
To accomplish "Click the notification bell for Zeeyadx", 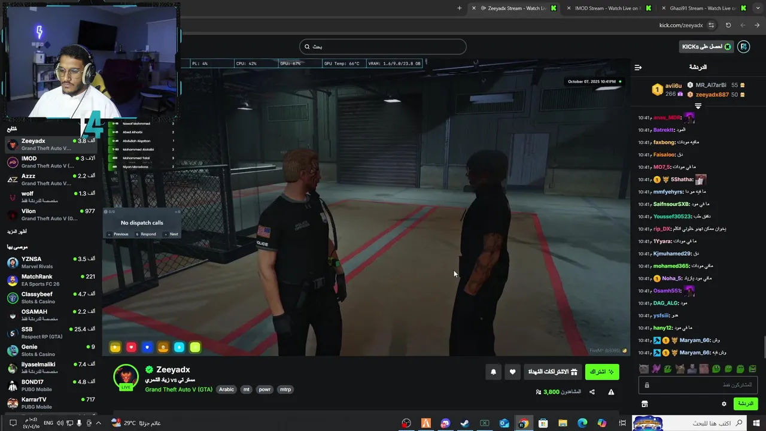I will coord(493,372).
